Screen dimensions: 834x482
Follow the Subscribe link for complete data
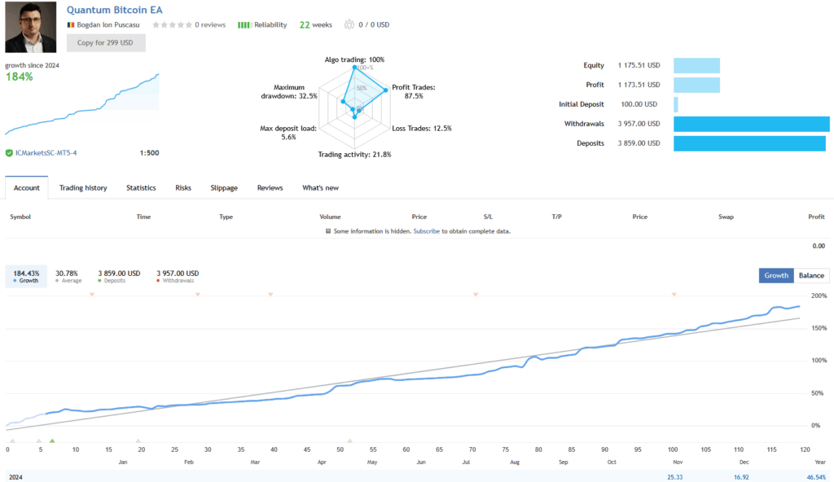[427, 231]
